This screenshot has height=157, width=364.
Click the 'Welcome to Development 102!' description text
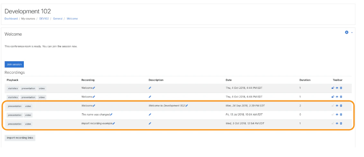[x=167, y=106]
